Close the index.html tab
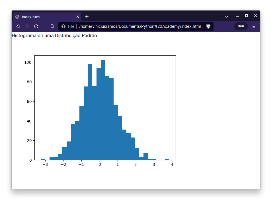The image size is (273, 203). [78, 17]
